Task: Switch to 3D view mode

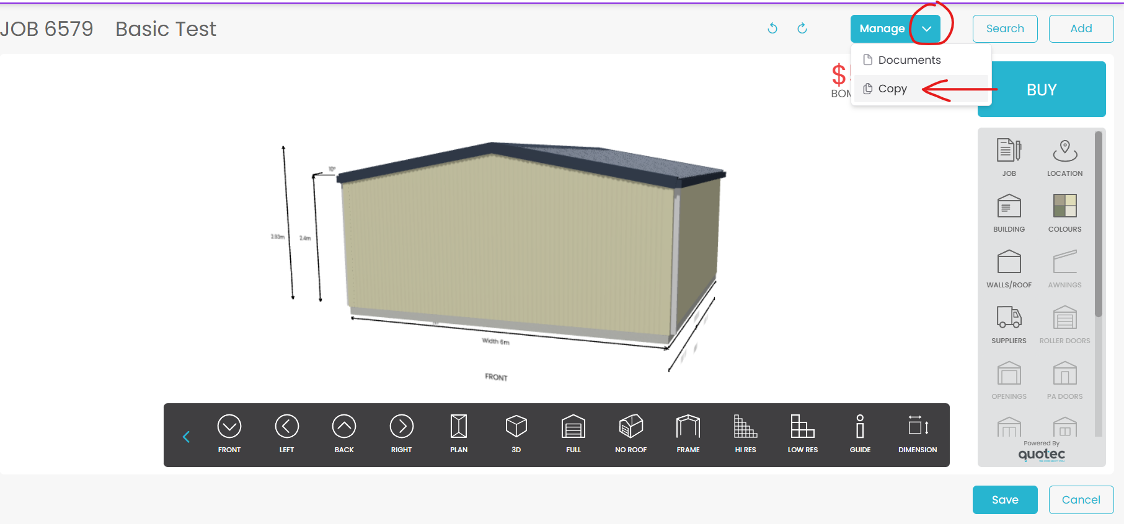Action: pyautogui.click(x=516, y=427)
